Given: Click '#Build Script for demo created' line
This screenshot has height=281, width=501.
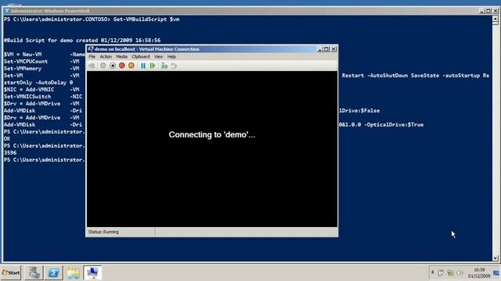Looking at the screenshot, I should 82,41.
